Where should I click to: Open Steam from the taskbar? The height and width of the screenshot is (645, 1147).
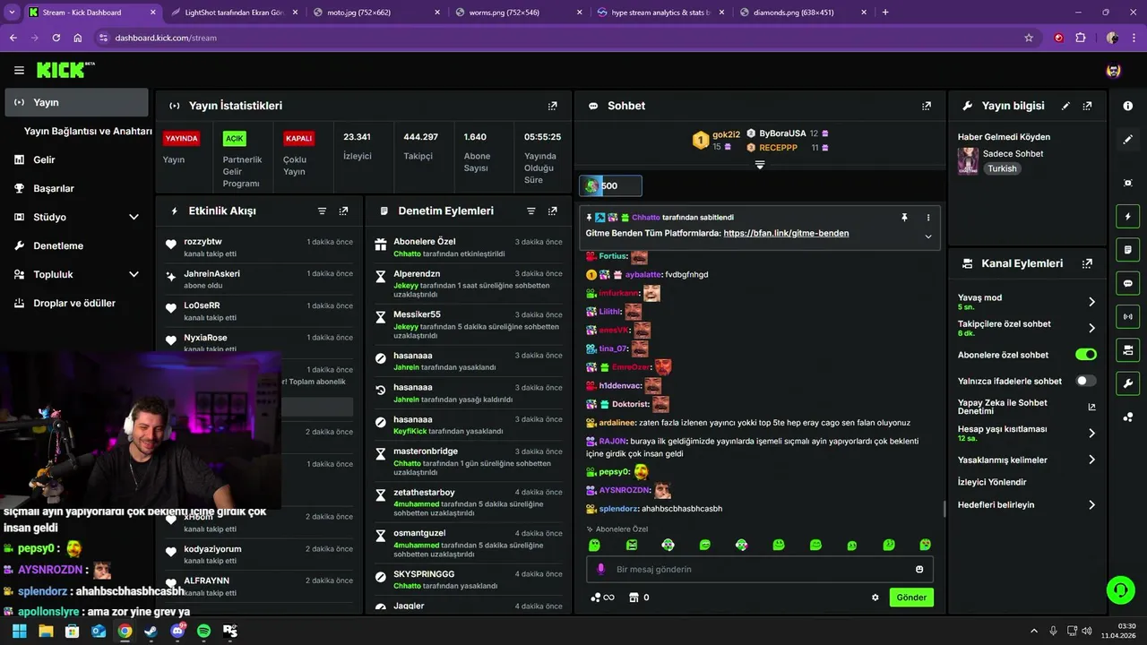(151, 631)
